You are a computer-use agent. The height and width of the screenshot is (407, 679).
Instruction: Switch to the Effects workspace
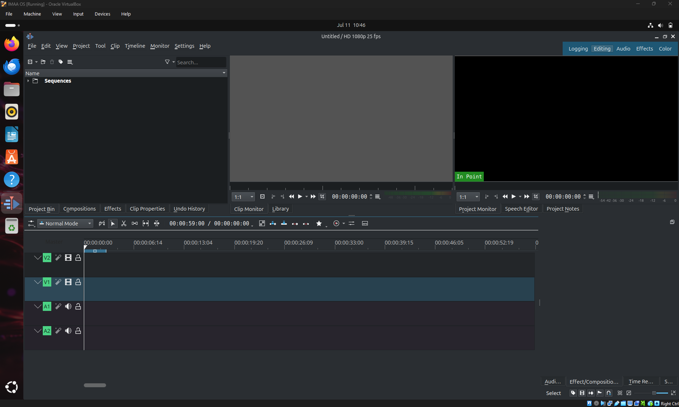coord(644,49)
